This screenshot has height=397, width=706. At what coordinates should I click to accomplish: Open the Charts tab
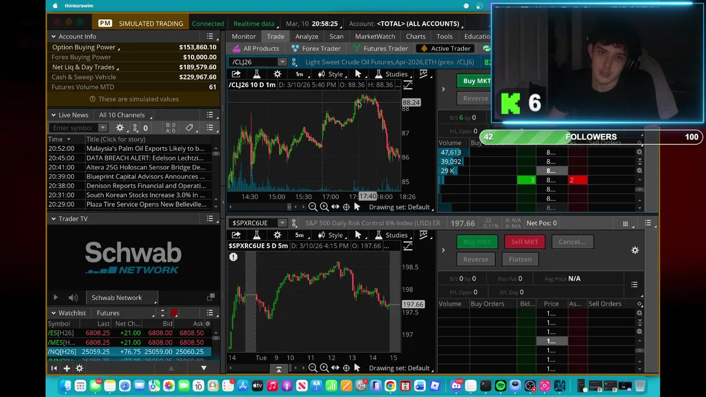click(416, 36)
